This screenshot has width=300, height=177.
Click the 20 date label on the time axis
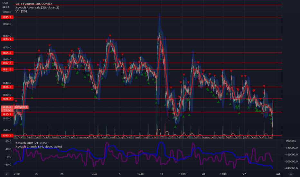[x=203, y=174]
